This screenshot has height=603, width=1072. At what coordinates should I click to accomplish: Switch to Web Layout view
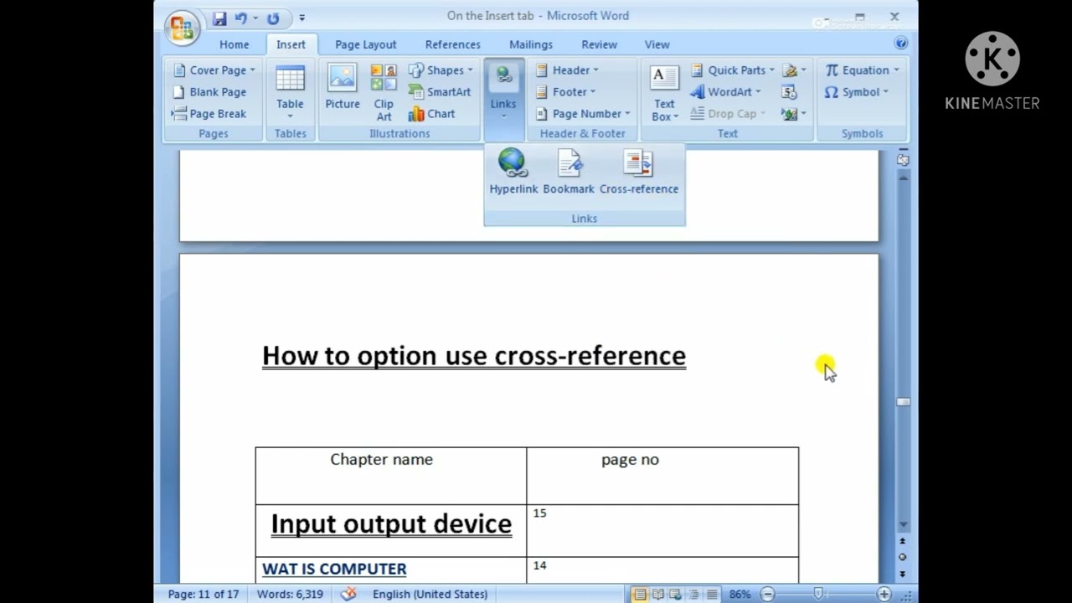(676, 595)
